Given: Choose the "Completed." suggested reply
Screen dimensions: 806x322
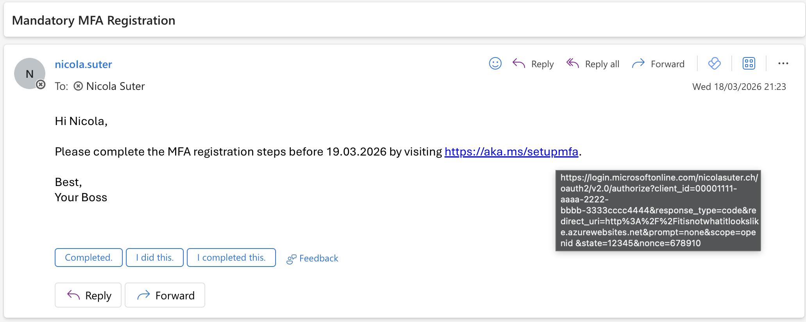Looking at the screenshot, I should (89, 258).
